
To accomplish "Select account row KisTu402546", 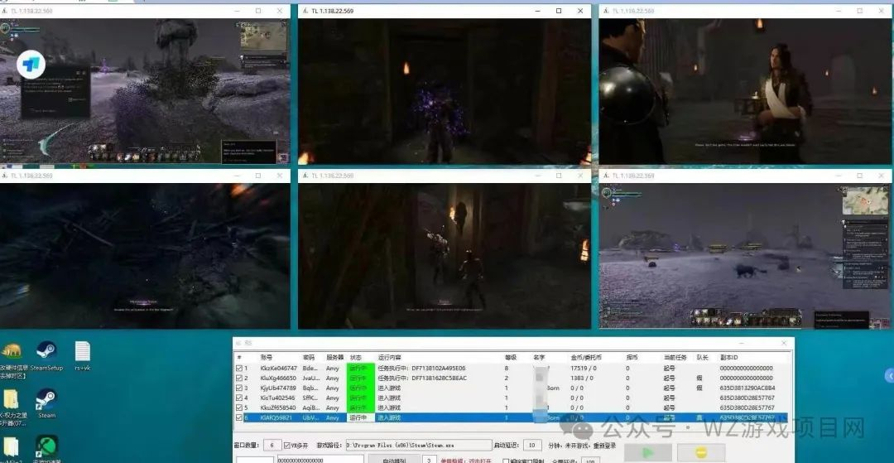I will point(278,398).
